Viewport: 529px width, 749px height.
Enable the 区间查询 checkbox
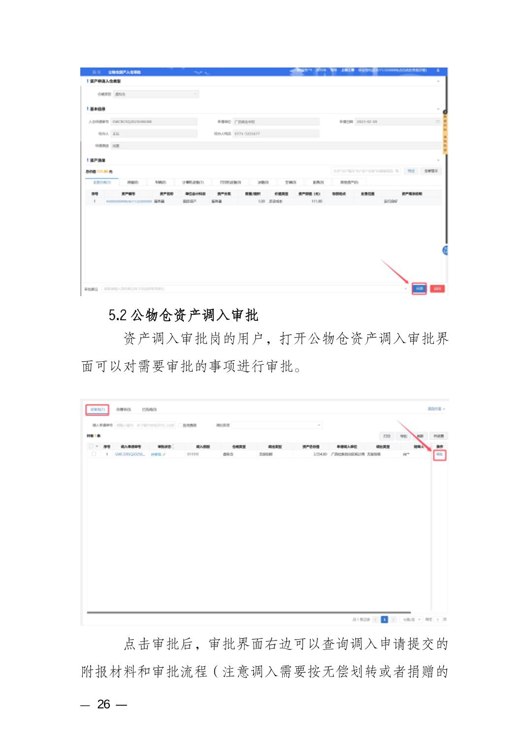[x=181, y=425]
